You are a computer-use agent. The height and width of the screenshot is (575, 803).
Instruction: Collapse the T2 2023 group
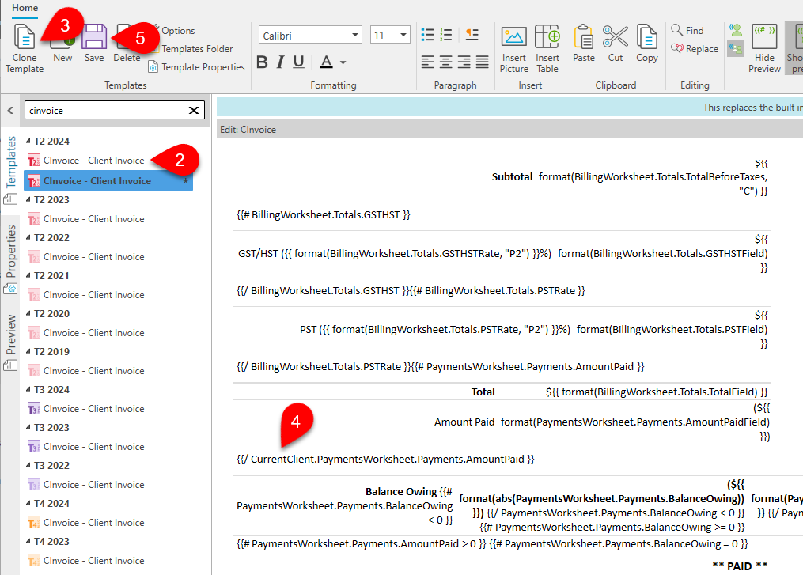28,199
